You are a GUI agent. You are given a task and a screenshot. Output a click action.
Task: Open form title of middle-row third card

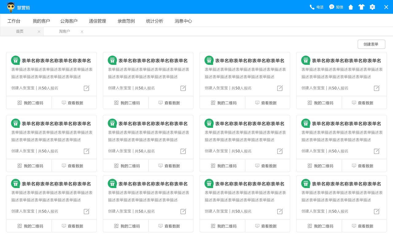[250, 124]
